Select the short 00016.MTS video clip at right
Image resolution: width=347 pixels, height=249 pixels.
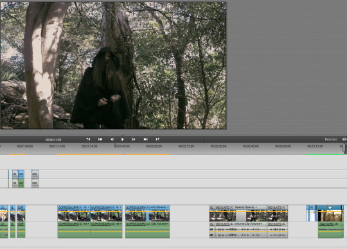pos(278,213)
